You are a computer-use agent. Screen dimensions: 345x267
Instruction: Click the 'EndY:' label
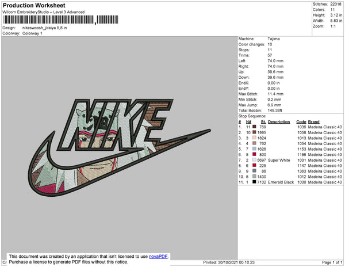244,89
